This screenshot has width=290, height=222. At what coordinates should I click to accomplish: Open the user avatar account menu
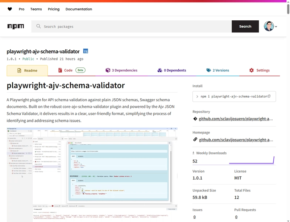[x=269, y=26]
